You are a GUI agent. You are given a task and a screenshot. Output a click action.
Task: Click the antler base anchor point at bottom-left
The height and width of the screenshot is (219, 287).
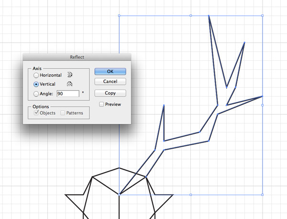click(x=119, y=195)
